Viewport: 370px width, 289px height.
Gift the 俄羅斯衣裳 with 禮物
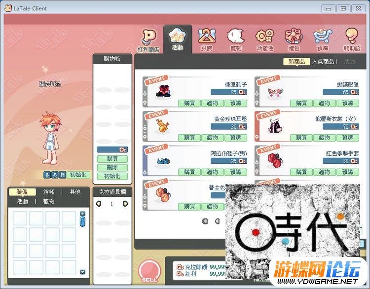pyautogui.click(x=324, y=138)
